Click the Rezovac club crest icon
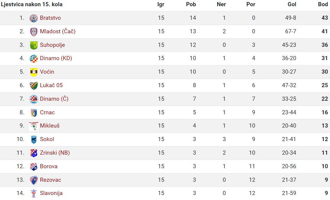 [34, 180]
